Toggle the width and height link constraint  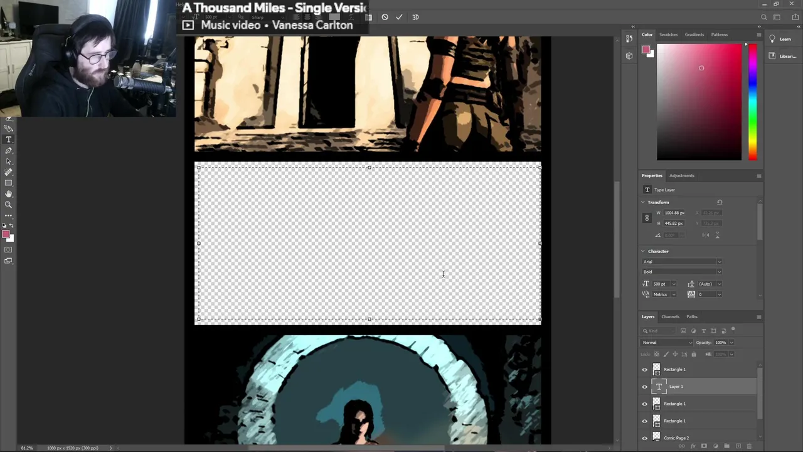pyautogui.click(x=647, y=218)
